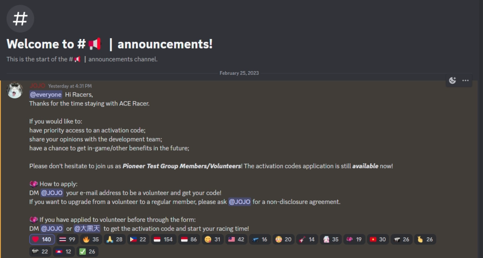
Task: React with the fire emoji
Action: [x=92, y=240]
